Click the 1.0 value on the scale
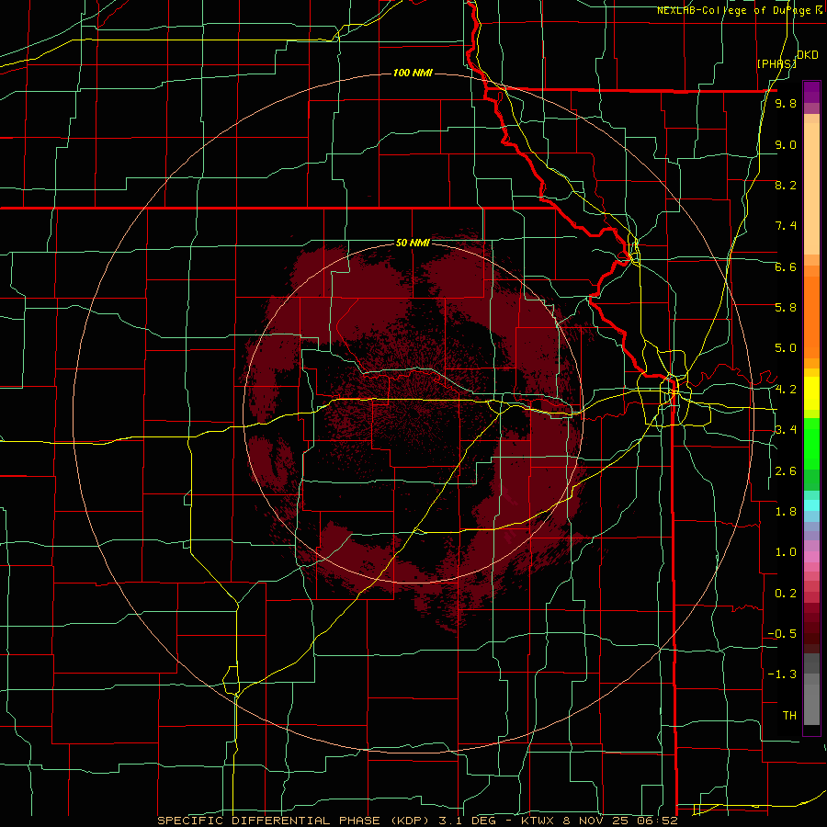 click(x=786, y=551)
